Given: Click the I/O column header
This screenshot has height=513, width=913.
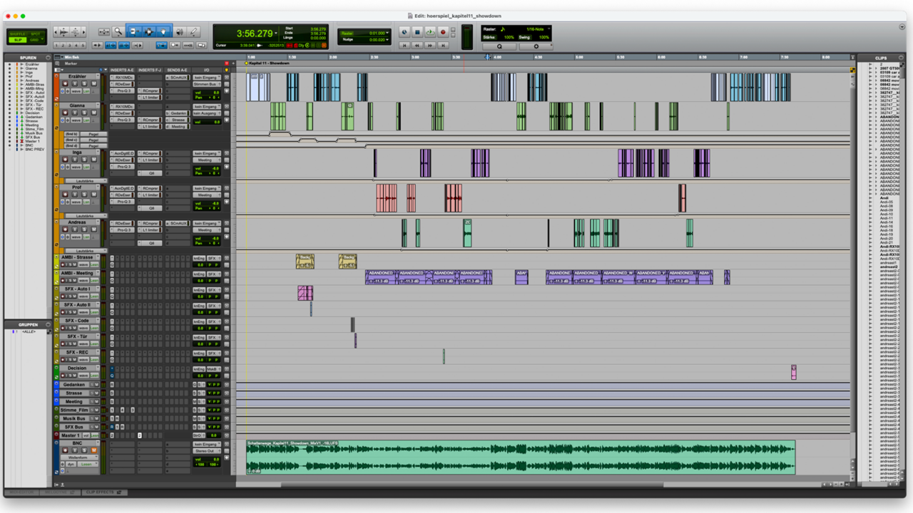Looking at the screenshot, I should pos(207,70).
